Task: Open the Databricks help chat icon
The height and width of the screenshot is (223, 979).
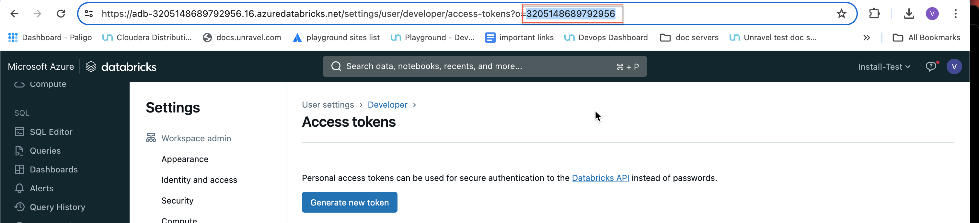Action: coord(931,66)
